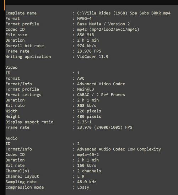Click the file path C:\Villa Rides mp4

click(x=124, y=13)
